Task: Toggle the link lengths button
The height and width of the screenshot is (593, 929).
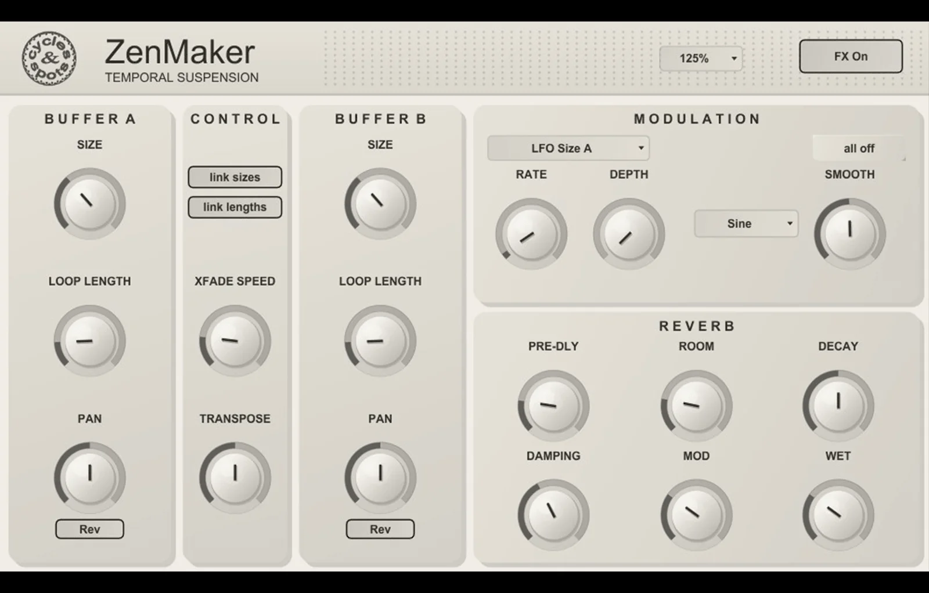Action: (235, 207)
